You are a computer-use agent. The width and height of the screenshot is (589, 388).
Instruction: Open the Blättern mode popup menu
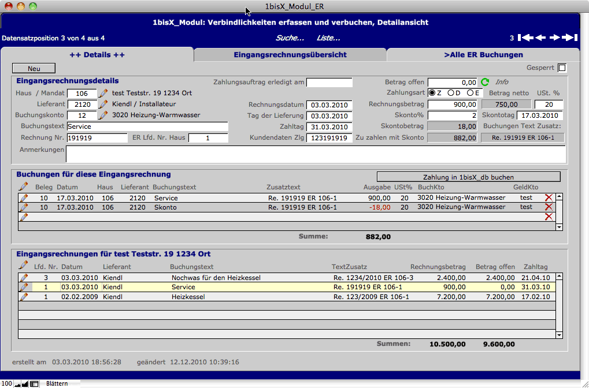click(57, 383)
